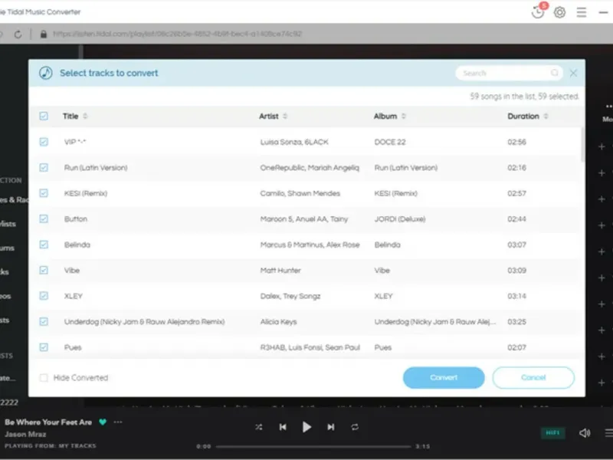
Task: Mute with the volume speaker icon
Action: (x=585, y=432)
